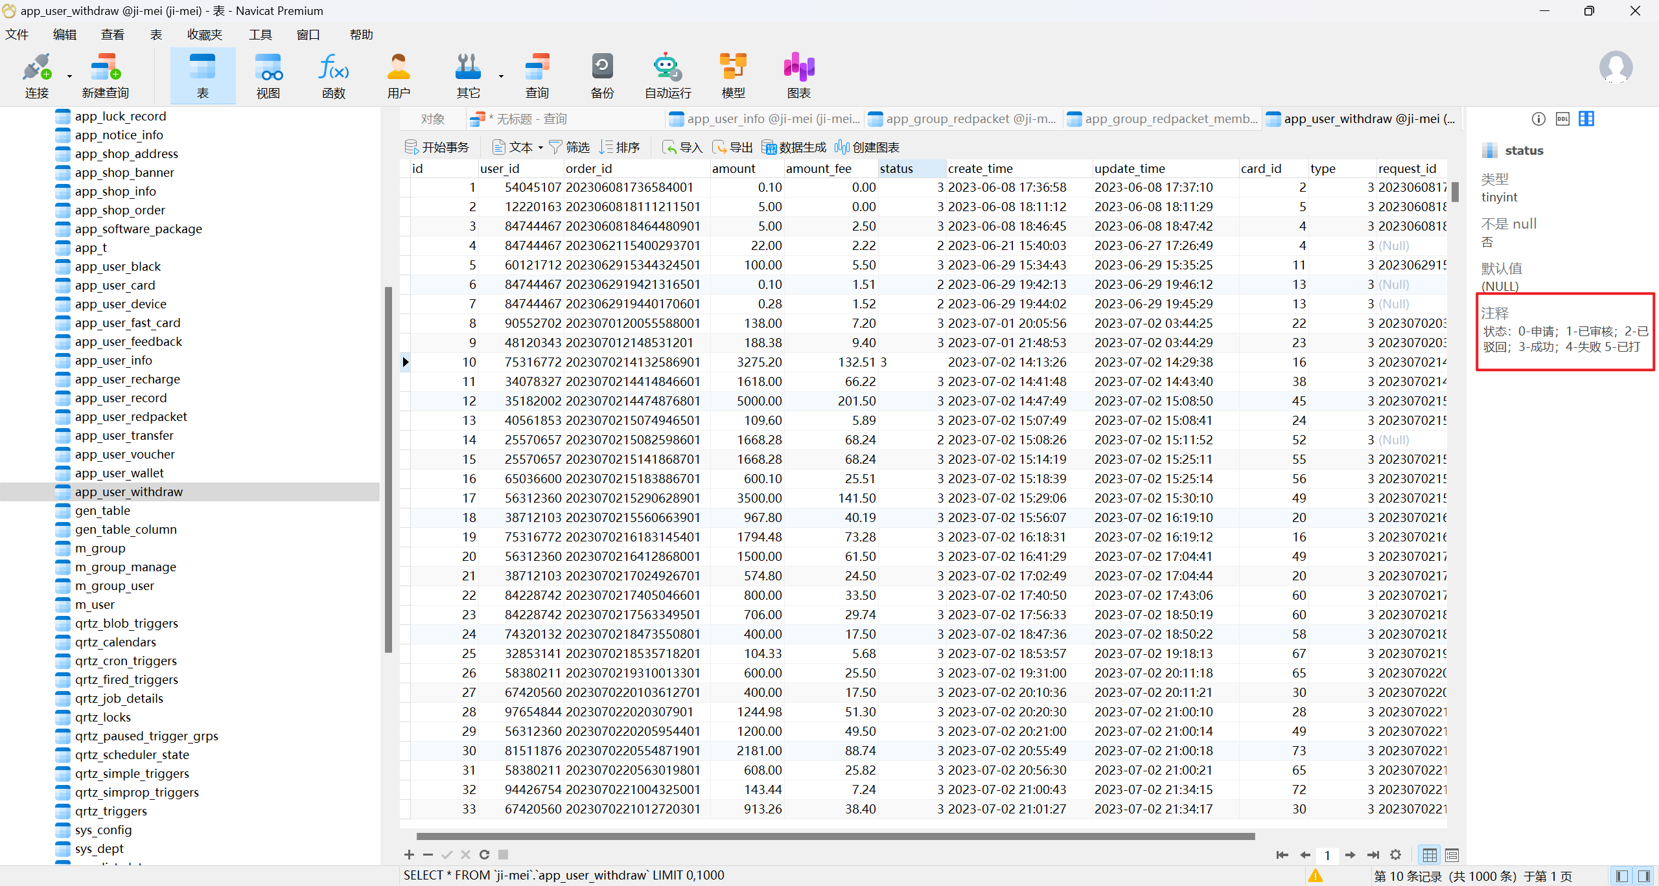
Task: Toggle the left navigation pane button
Action: pyautogui.click(x=1622, y=876)
